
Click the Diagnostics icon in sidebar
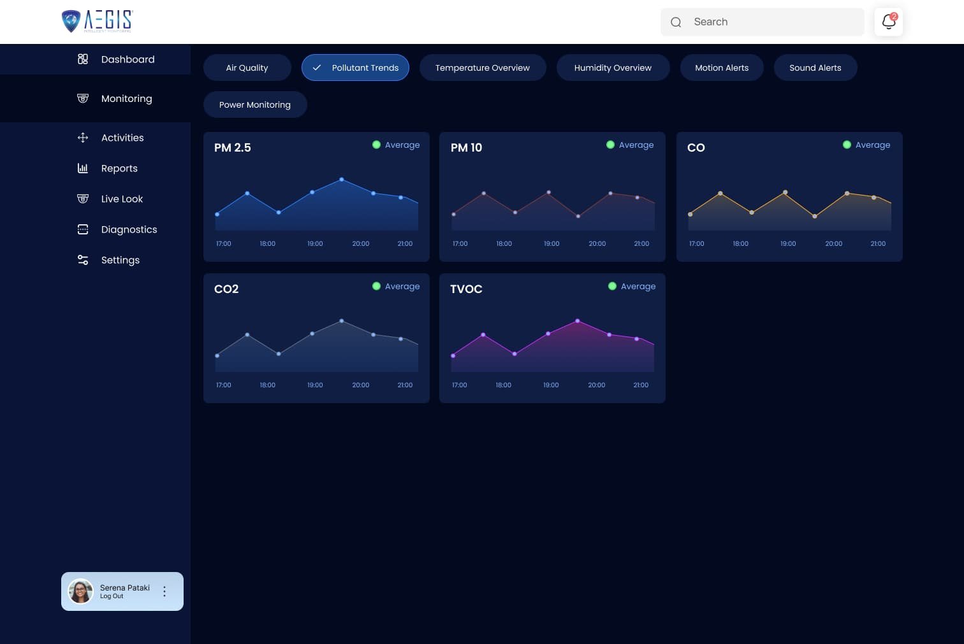83,229
